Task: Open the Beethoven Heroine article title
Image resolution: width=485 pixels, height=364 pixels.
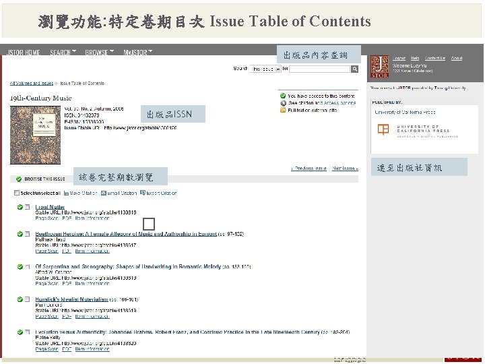Action: 126,234
